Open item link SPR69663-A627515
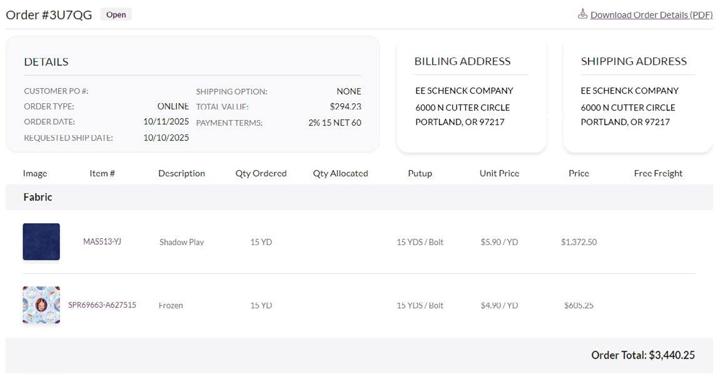718x374 pixels. tap(102, 305)
